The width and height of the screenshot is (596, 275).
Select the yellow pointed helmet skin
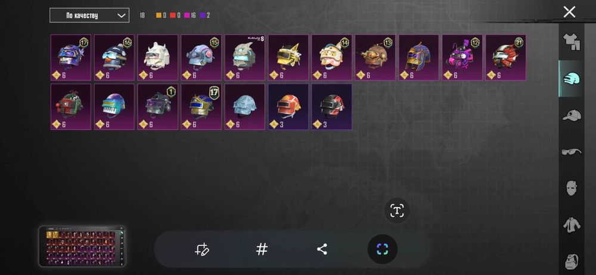pos(288,57)
